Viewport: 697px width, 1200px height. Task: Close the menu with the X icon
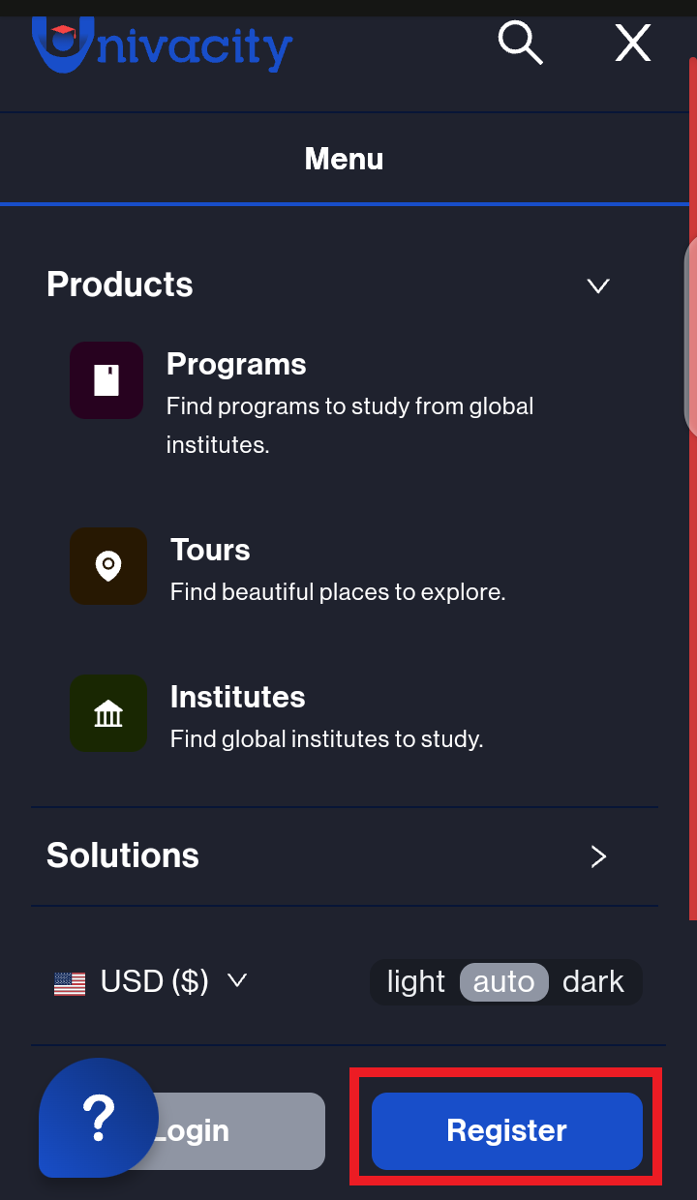(x=633, y=43)
